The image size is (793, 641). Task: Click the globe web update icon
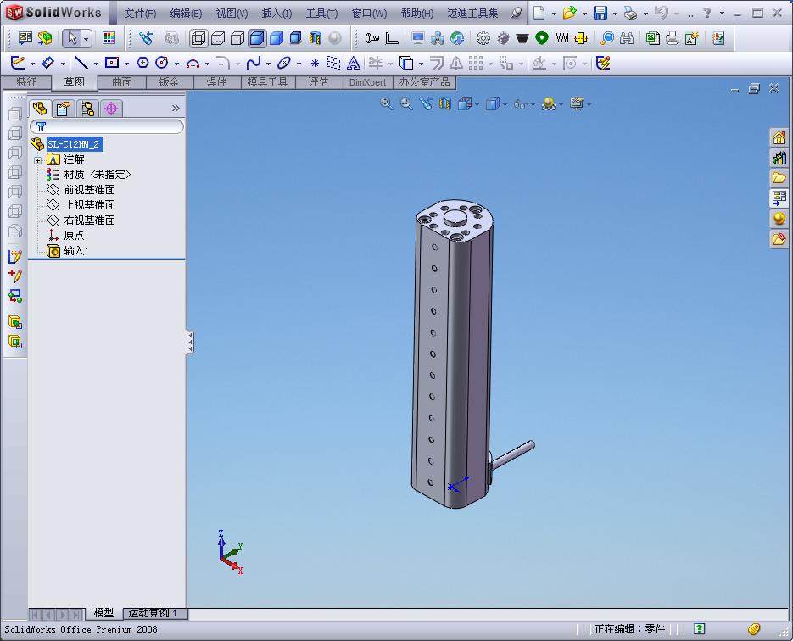[457, 38]
